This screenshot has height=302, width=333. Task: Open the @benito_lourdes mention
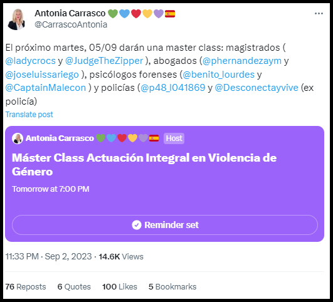(x=218, y=75)
